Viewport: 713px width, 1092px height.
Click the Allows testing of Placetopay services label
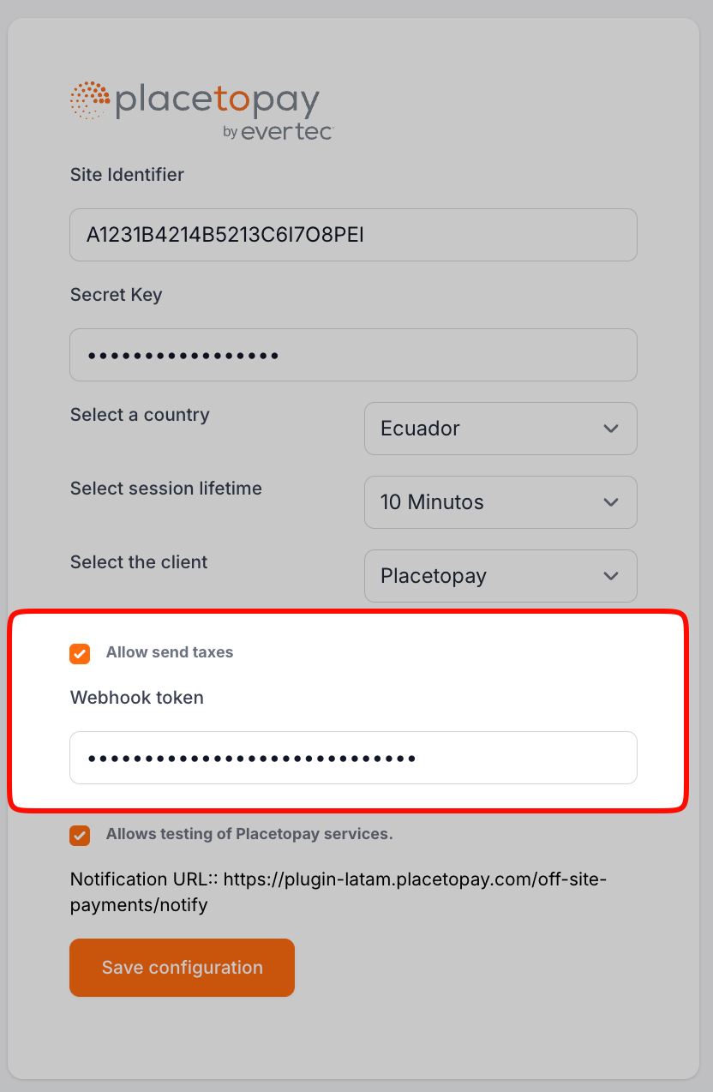click(249, 834)
